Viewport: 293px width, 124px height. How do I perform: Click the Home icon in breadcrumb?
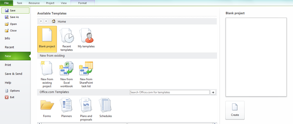pyautogui.click(x=54, y=21)
